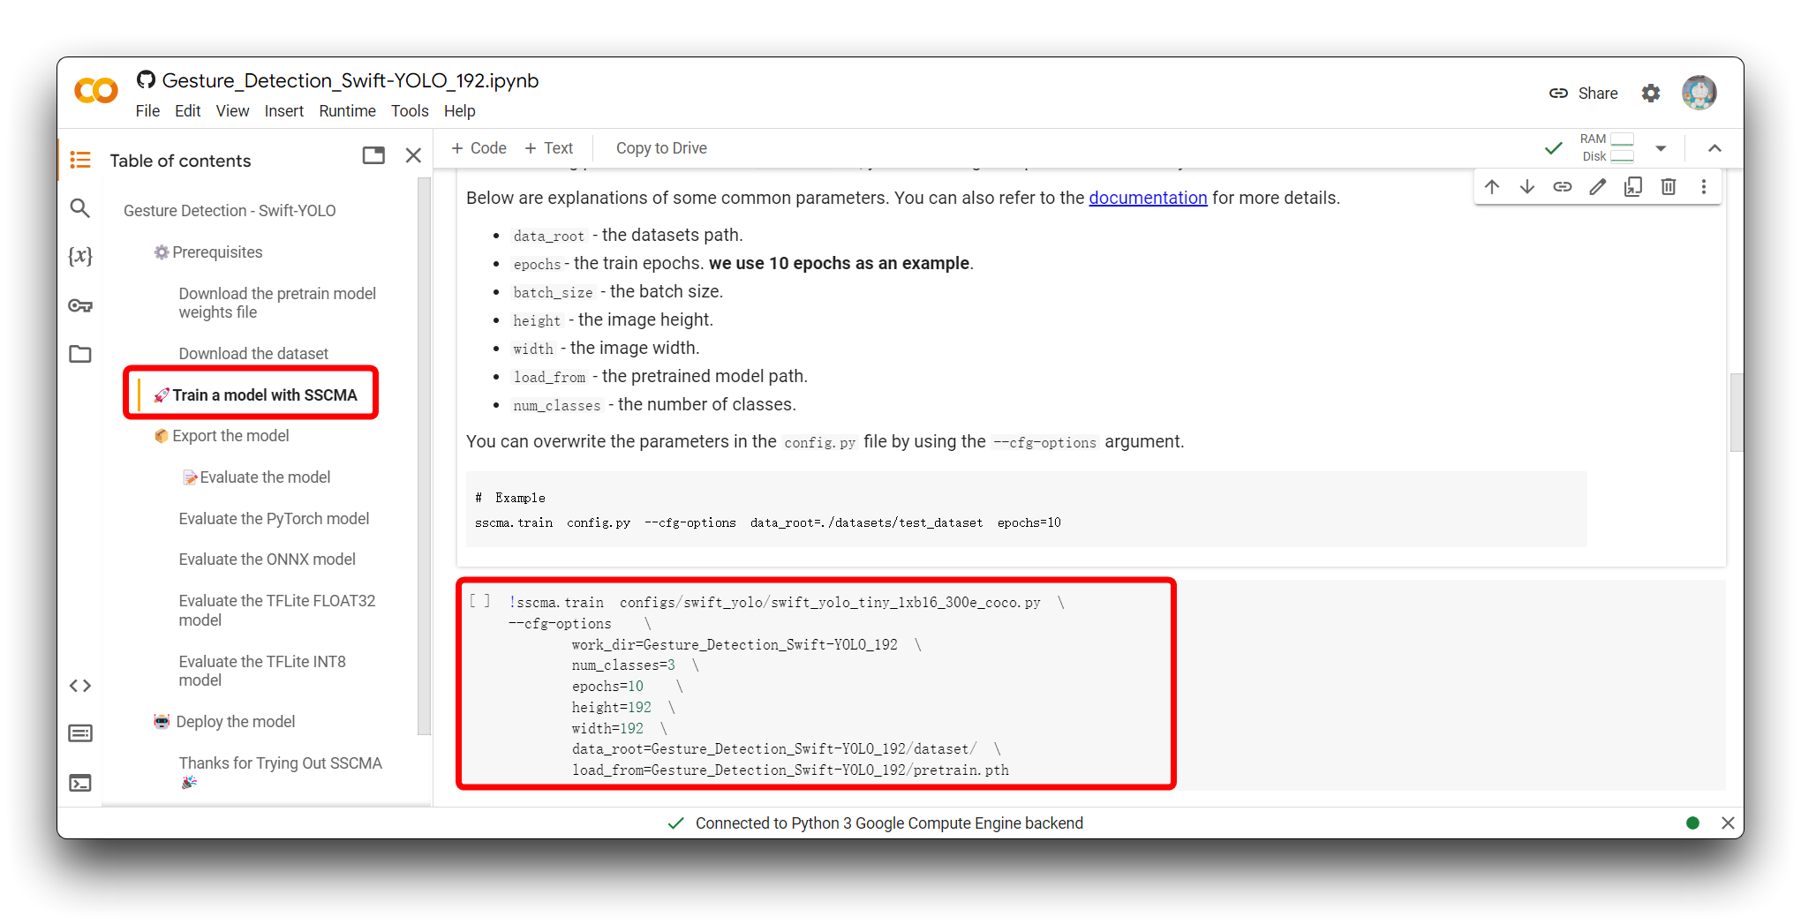The height and width of the screenshot is (924, 1801).
Task: Open the Variables {x} panel
Action: [x=80, y=256]
